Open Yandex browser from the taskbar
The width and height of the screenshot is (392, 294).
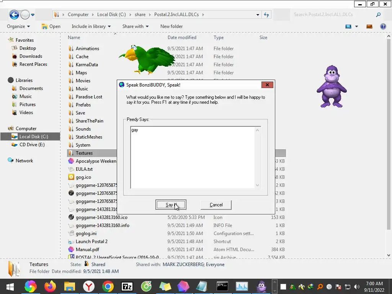[x=89, y=286]
